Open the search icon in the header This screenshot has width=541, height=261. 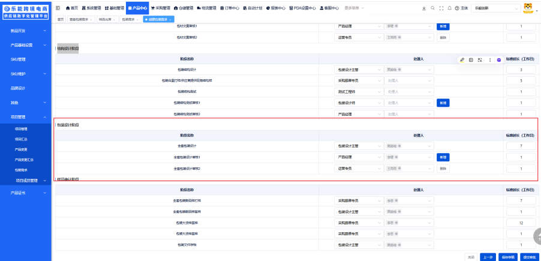coord(433,8)
